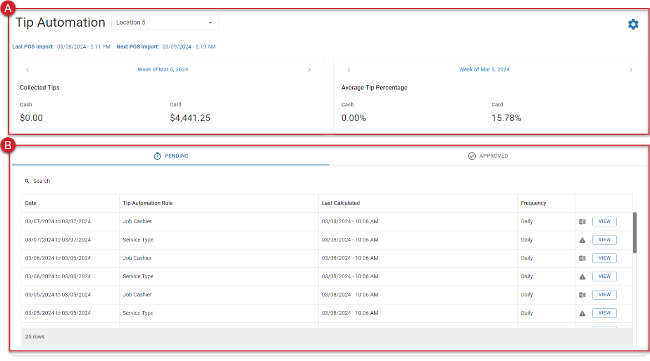Click the Collected Tips heading
Image resolution: width=650 pixels, height=361 pixels.
pos(40,88)
